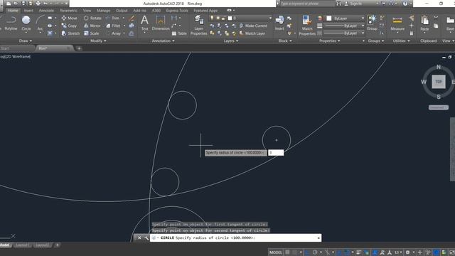Expand the Modify panel
The image size is (455, 256).
[x=98, y=41]
